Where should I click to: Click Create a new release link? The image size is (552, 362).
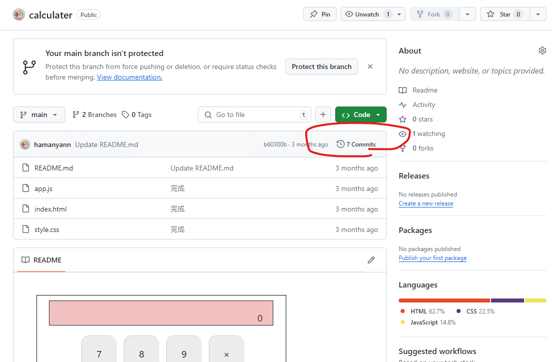click(426, 203)
